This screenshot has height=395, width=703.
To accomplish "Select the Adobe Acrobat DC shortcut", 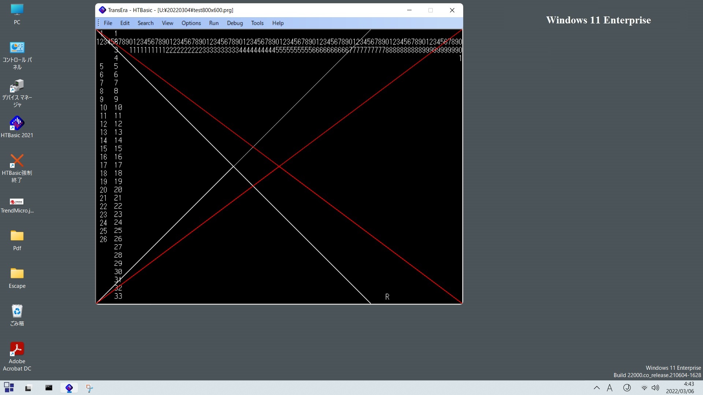I will click(x=17, y=357).
